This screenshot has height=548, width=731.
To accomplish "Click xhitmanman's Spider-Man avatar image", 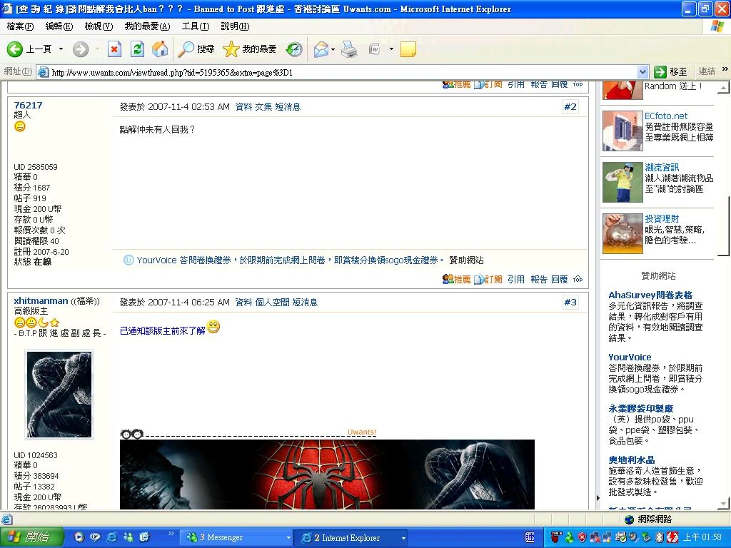I will (x=59, y=394).
